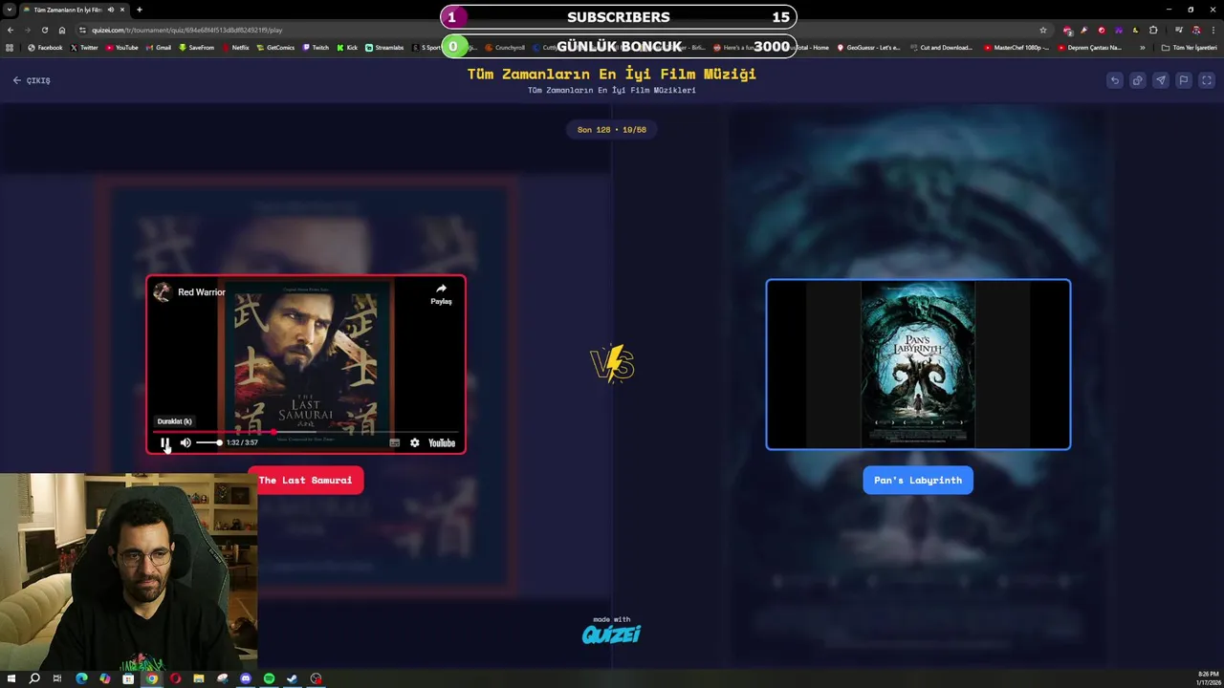This screenshot has height=688, width=1224.
Task: Close the Tüm Zamanların En İyi tab
Action: [x=122, y=10]
